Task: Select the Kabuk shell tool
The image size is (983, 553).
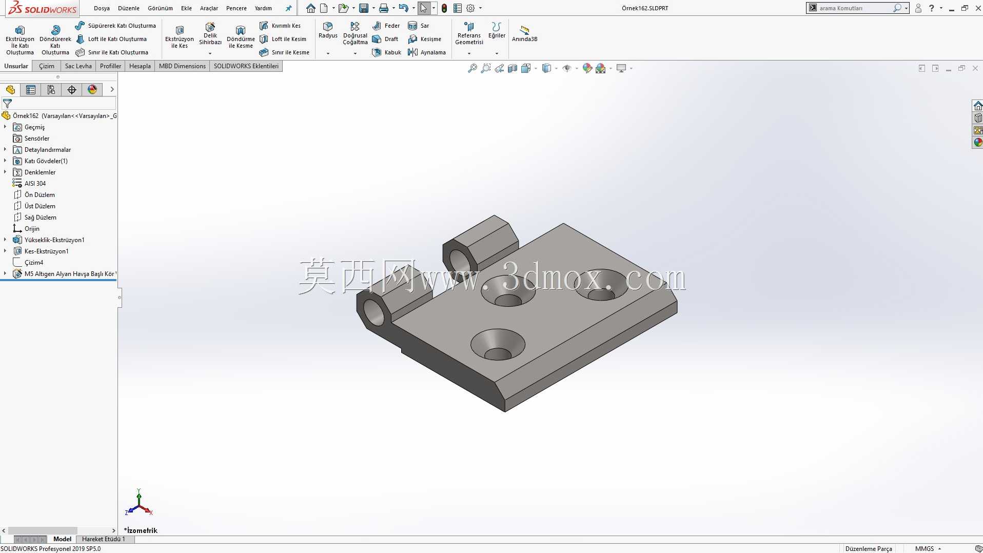Action: point(386,52)
